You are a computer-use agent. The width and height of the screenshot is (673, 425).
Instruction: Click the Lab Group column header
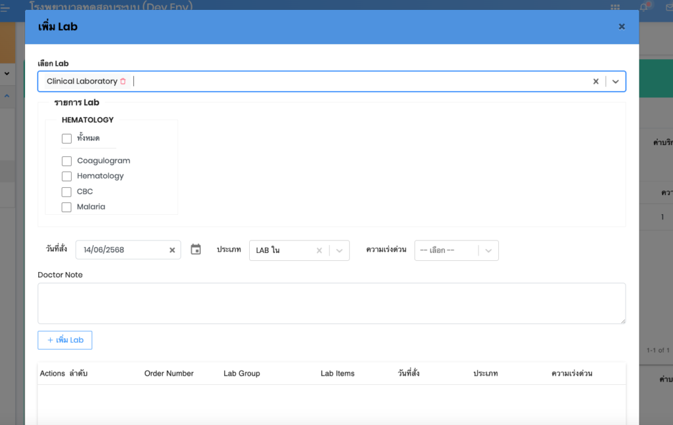point(241,374)
